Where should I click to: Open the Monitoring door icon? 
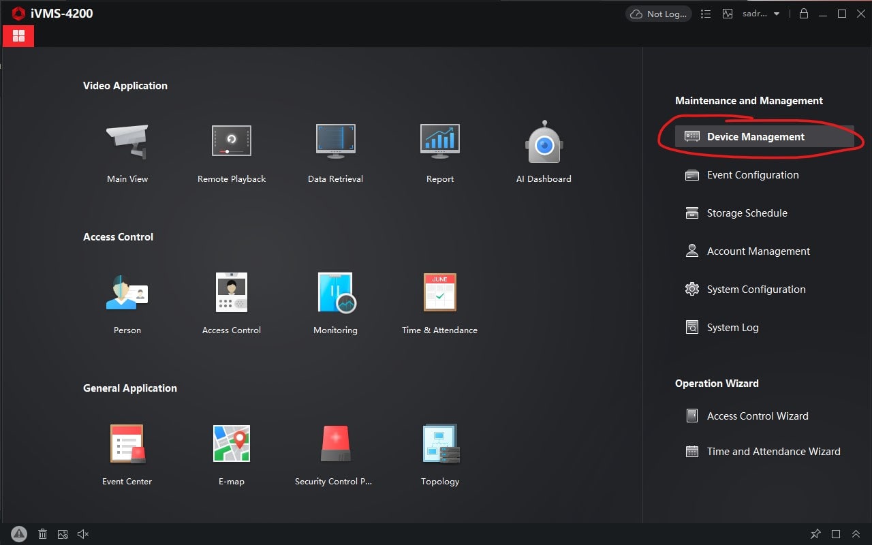click(x=336, y=292)
